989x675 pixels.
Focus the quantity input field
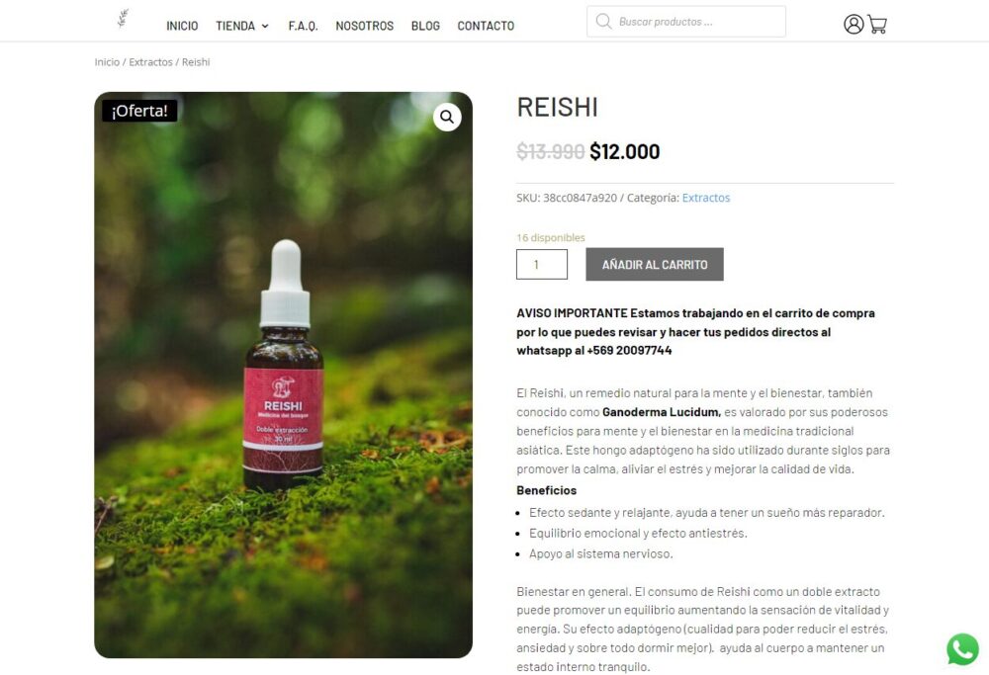point(542,265)
